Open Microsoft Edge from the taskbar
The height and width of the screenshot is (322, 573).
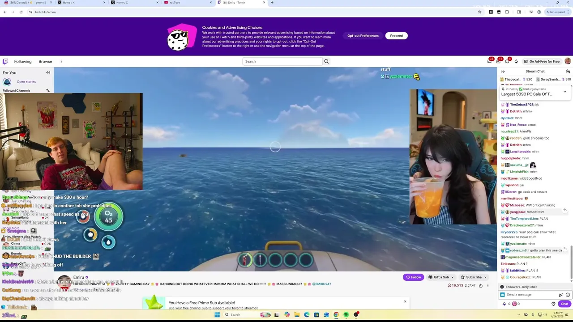[x=307, y=315]
